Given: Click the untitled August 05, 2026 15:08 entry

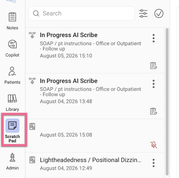Looking at the screenshot, I should (95, 135).
